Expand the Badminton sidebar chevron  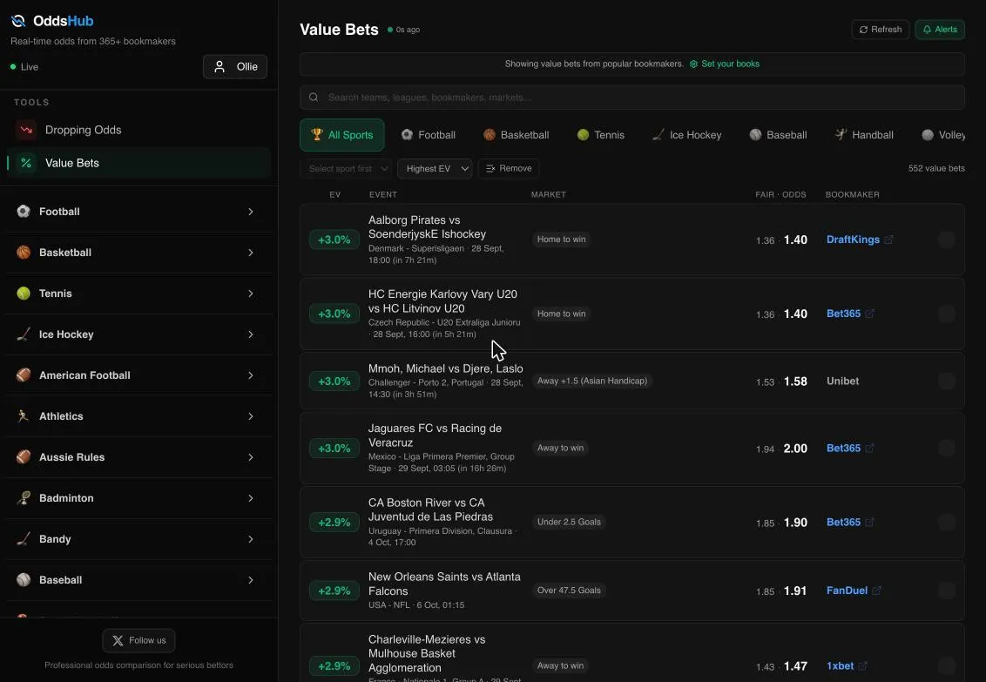click(251, 498)
